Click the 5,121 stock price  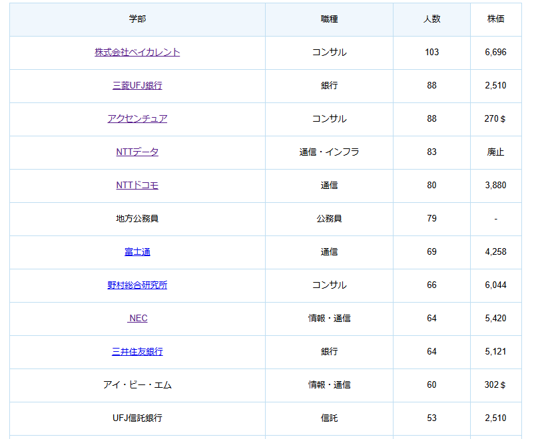[x=496, y=352]
